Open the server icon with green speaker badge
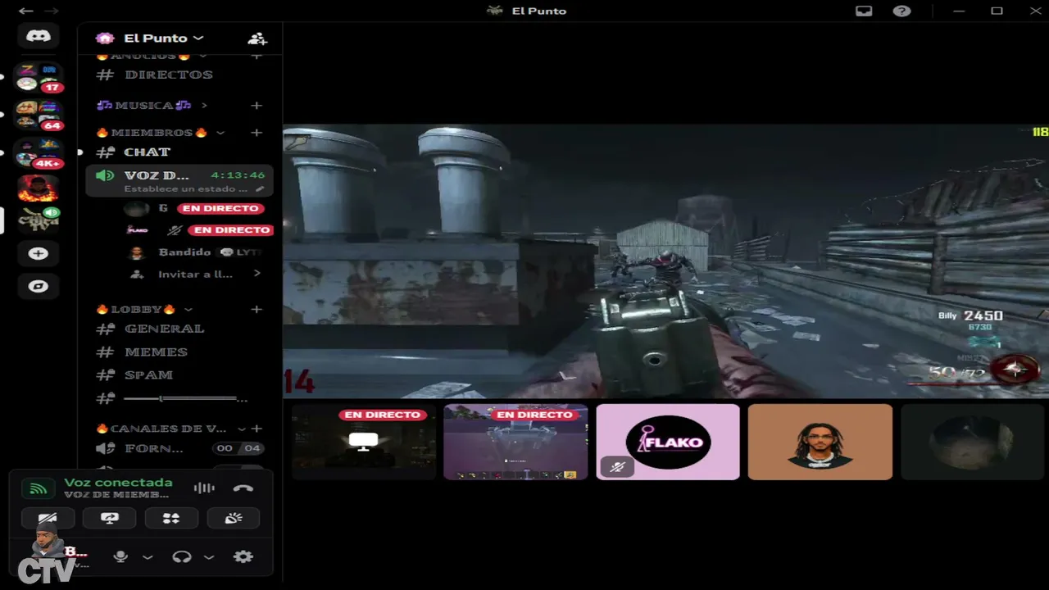Screen dimensions: 1049x590 pyautogui.click(x=38, y=219)
